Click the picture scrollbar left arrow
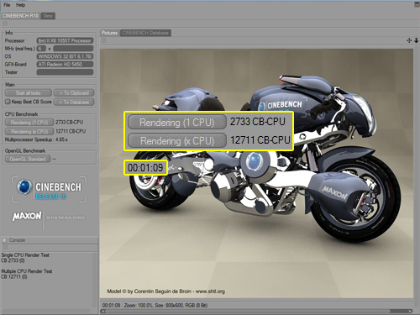Screen dimensions: 420x315 (102, 311)
